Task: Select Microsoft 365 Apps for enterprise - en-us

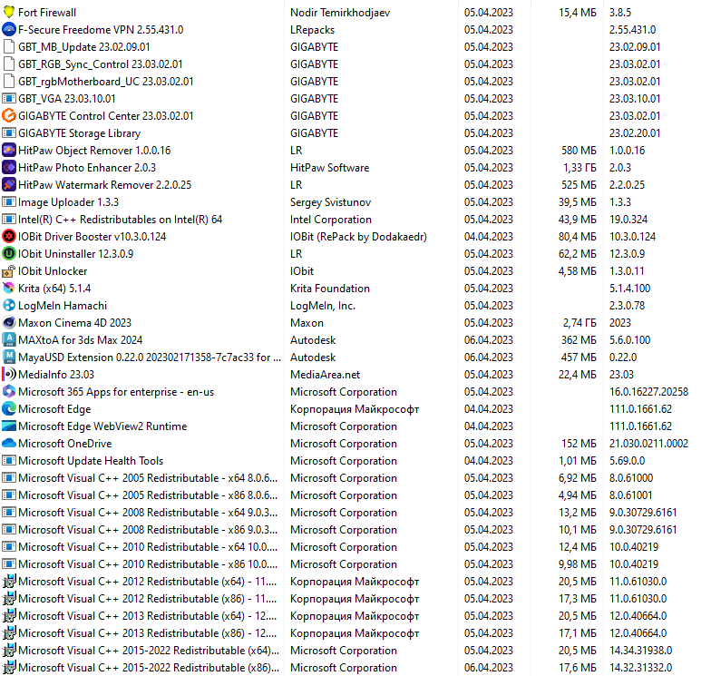Action: pyautogui.click(x=116, y=391)
